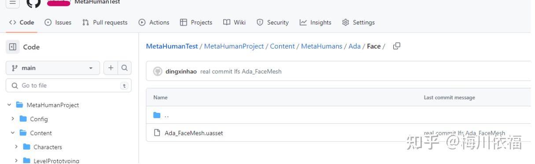Open the Wiki tab
This screenshot has height=164, width=535.
point(235,22)
